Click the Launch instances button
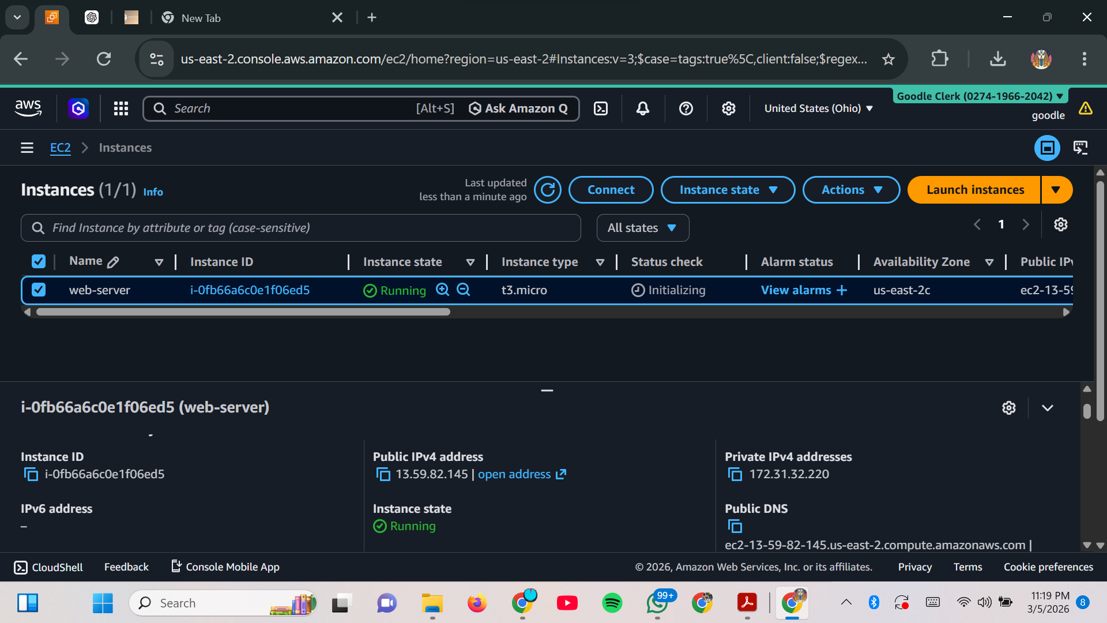The width and height of the screenshot is (1107, 623). coord(974,190)
